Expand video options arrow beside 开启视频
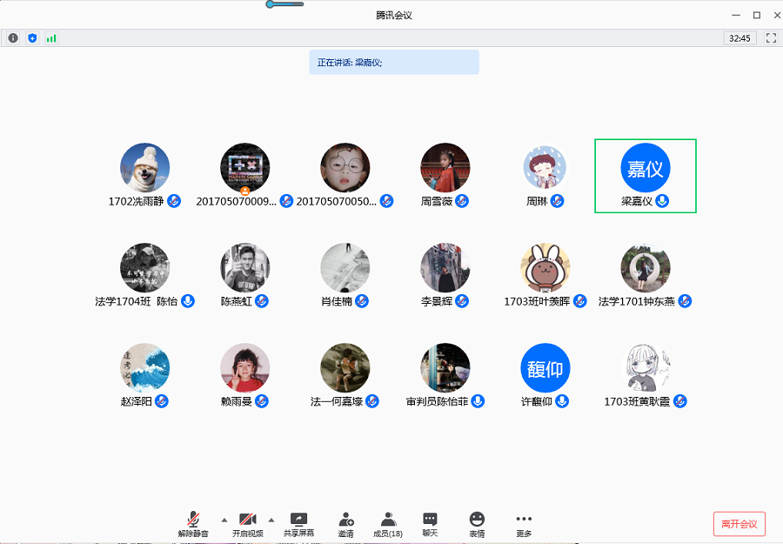This screenshot has width=783, height=544. [x=271, y=520]
